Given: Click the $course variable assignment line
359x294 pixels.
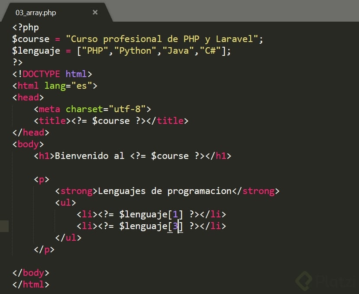Looking at the screenshot, I should (138, 39).
